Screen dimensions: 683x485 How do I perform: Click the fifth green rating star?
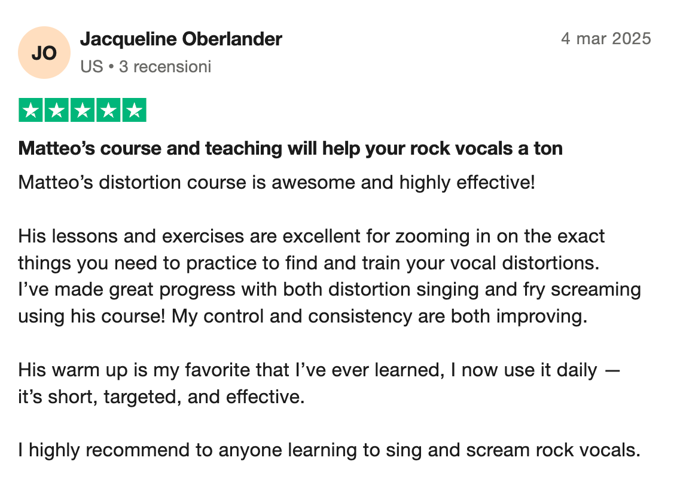pyautogui.click(x=134, y=110)
